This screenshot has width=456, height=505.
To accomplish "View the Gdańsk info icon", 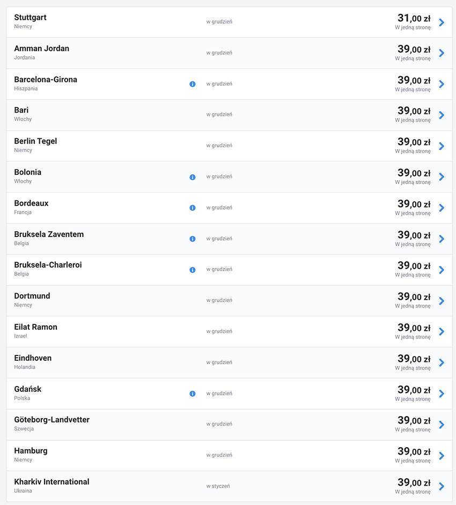I will [193, 393].
